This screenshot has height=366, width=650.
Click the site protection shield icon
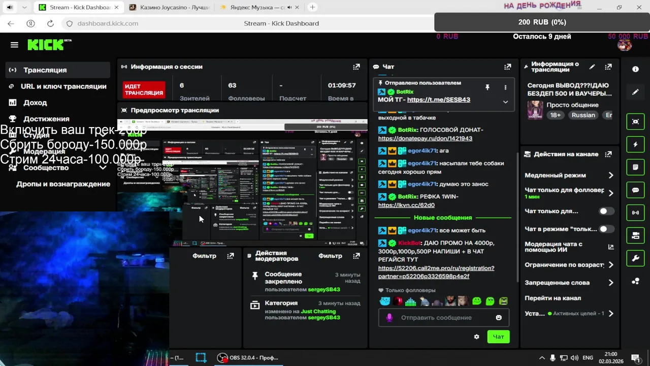click(x=70, y=23)
